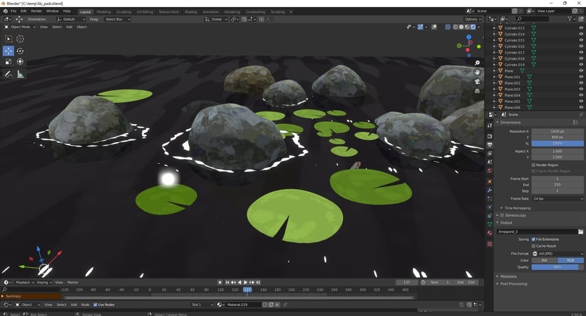Toggle camera view icon in viewport
586x316 pixels.
(x=477, y=82)
